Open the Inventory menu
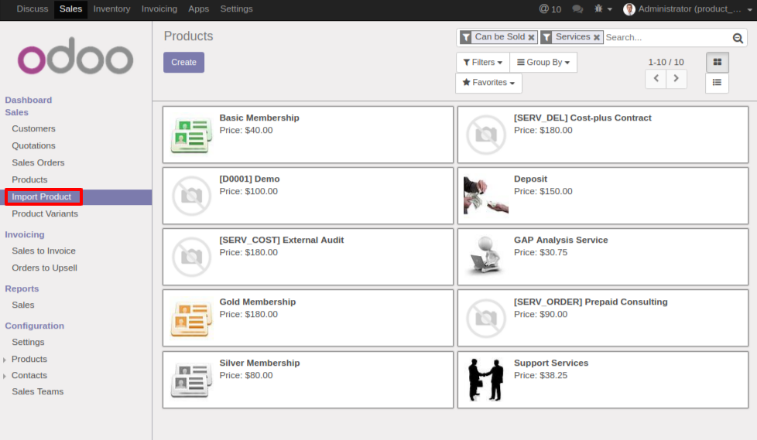This screenshot has width=757, height=440. (111, 9)
